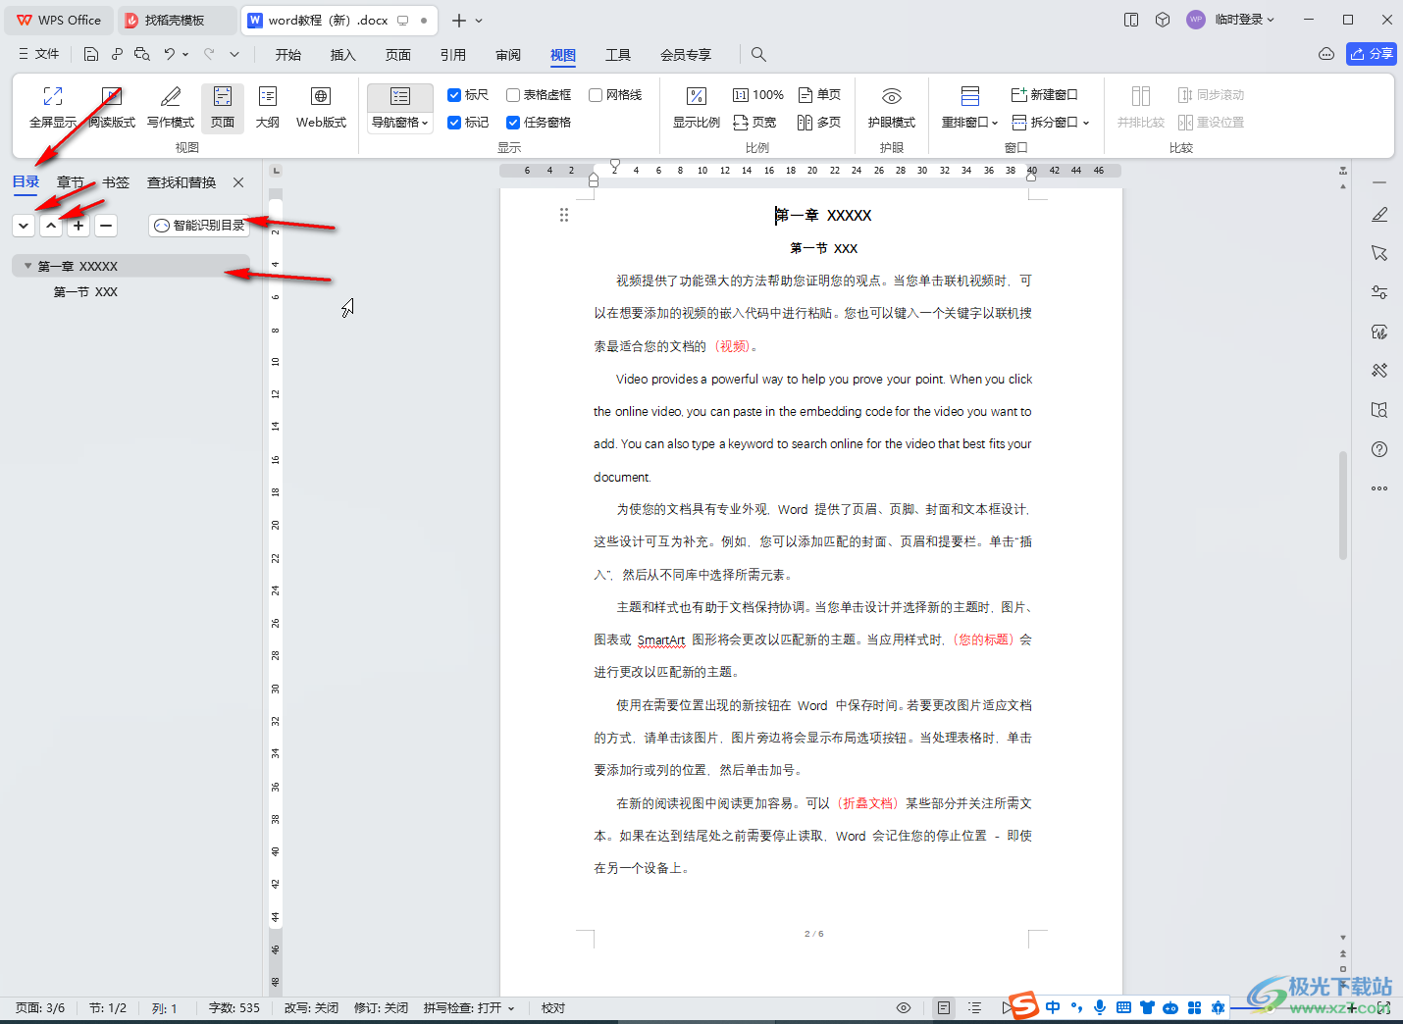1403x1024 pixels.
Task: Click the undo icon
Action: 170,55
